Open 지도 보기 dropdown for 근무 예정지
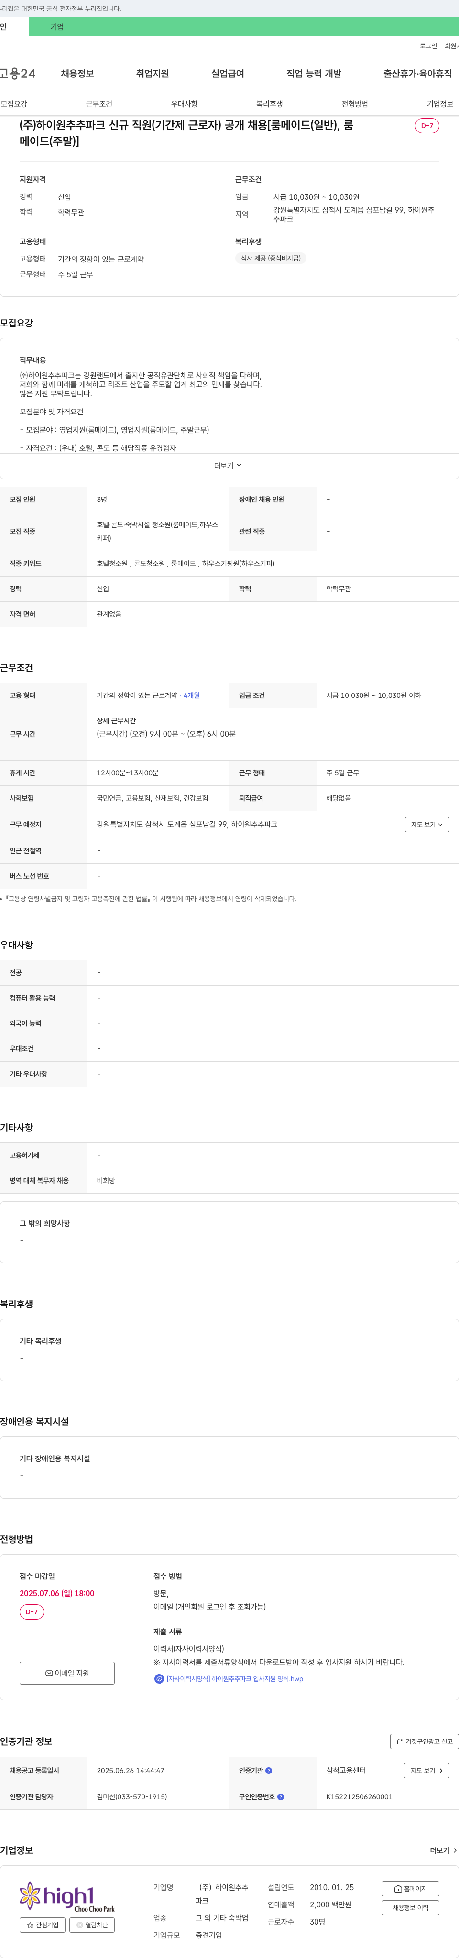Viewport: 459px width, 1958px height. point(426,824)
